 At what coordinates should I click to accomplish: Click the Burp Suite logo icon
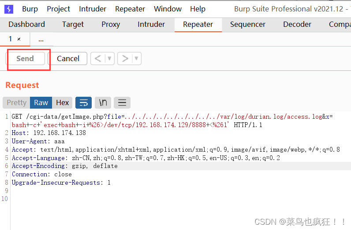[9, 9]
